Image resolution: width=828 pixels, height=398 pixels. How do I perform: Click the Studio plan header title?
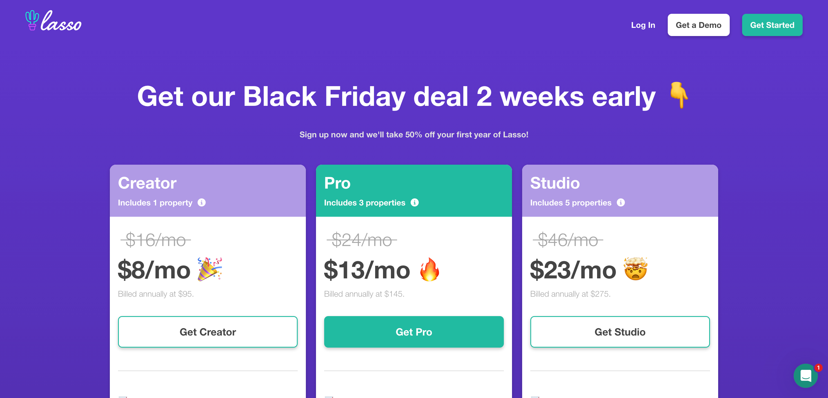click(555, 183)
